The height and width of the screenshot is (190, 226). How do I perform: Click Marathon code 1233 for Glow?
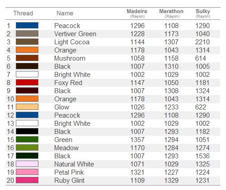click(x=171, y=107)
